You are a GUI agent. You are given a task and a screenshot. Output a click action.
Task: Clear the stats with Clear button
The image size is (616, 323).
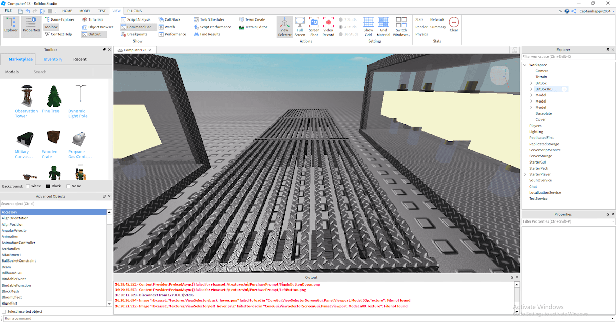(x=454, y=25)
